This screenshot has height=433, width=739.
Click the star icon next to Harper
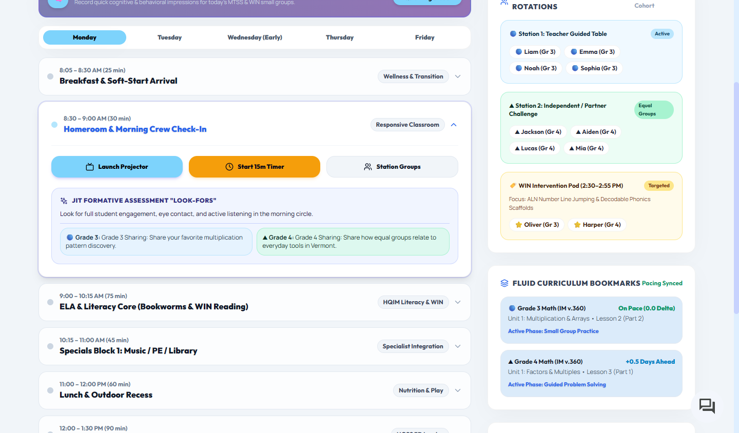coord(577,225)
